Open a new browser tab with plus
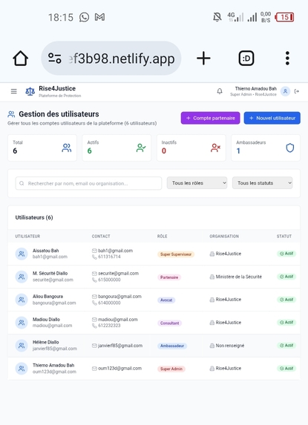The image size is (308, 425). [203, 59]
